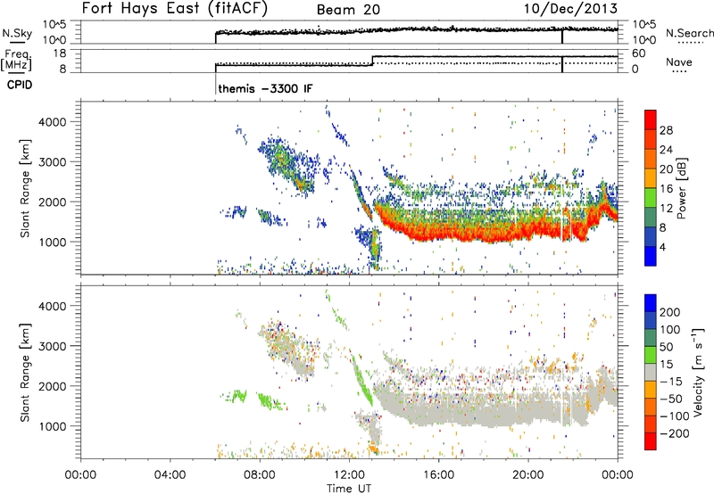Click the 'N.Search' legend label
The width and height of the screenshot is (714, 494).
pyautogui.click(x=689, y=33)
